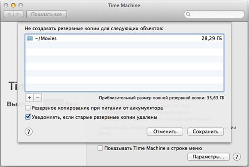The height and width of the screenshot is (167, 249).
Task: Click the magnifier icon in the search field
Action: coord(188,14)
